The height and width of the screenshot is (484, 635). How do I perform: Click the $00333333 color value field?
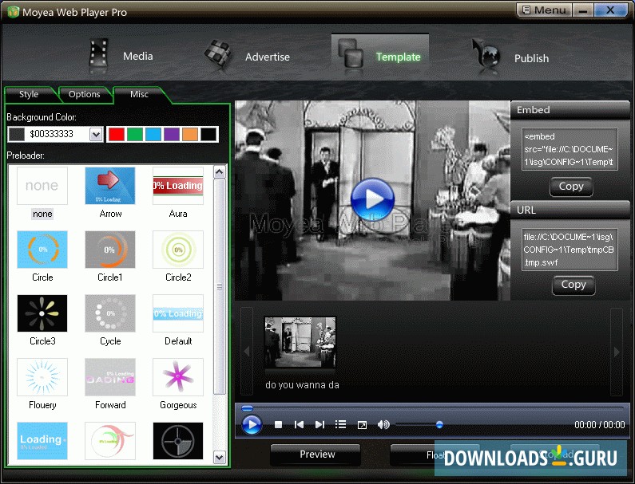(x=57, y=134)
